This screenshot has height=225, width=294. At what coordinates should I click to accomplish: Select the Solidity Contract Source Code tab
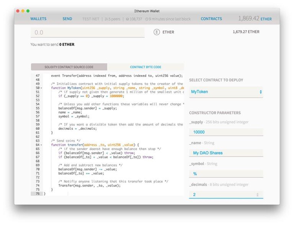click(69, 67)
